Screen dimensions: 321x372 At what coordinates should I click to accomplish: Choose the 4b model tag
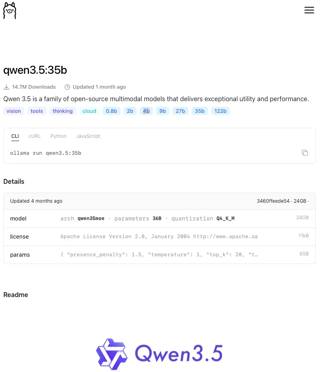coord(146,111)
